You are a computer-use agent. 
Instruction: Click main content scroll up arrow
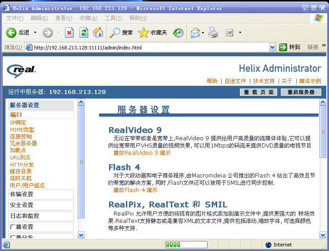323,102
